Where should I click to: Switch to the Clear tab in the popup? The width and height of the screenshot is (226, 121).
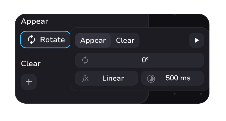[x=125, y=40]
